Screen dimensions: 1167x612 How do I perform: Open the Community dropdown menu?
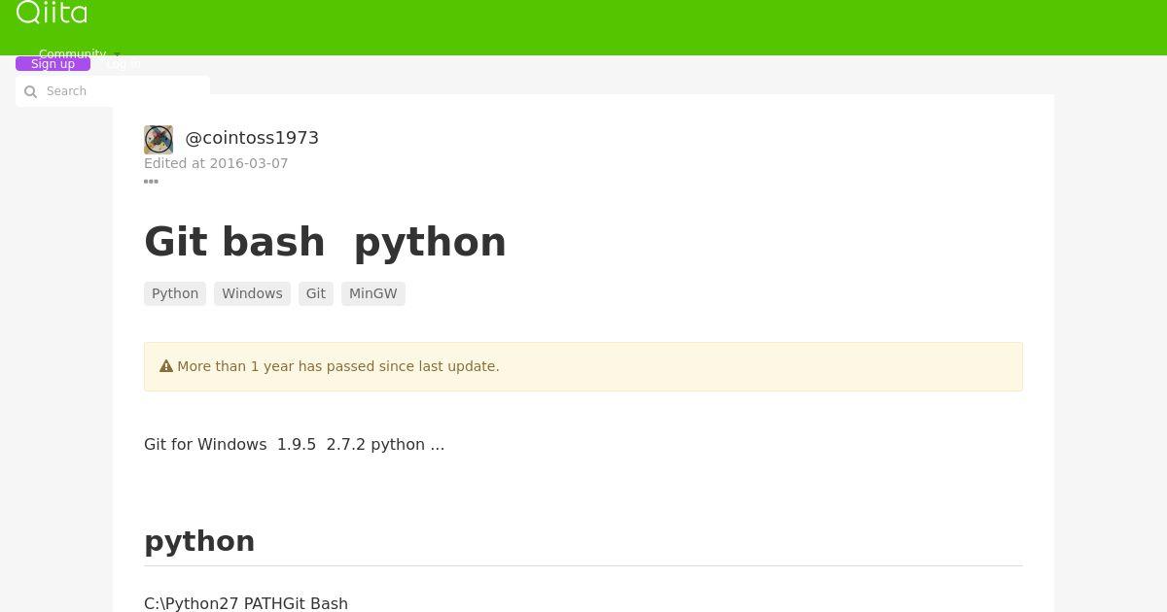point(80,54)
